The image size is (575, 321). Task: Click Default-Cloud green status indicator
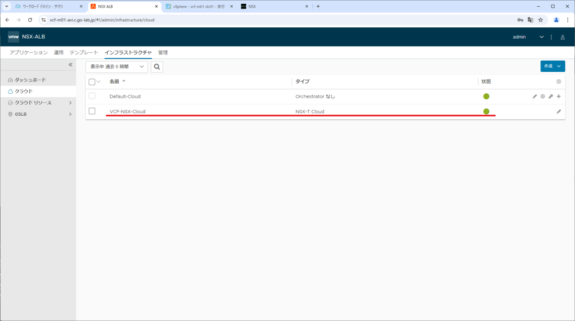(486, 96)
